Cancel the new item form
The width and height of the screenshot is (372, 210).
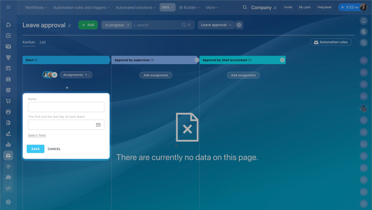pos(54,149)
